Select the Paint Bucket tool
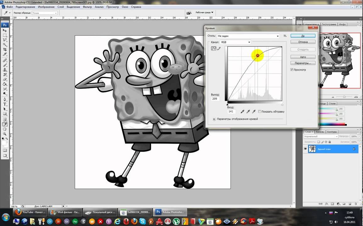 [5, 84]
